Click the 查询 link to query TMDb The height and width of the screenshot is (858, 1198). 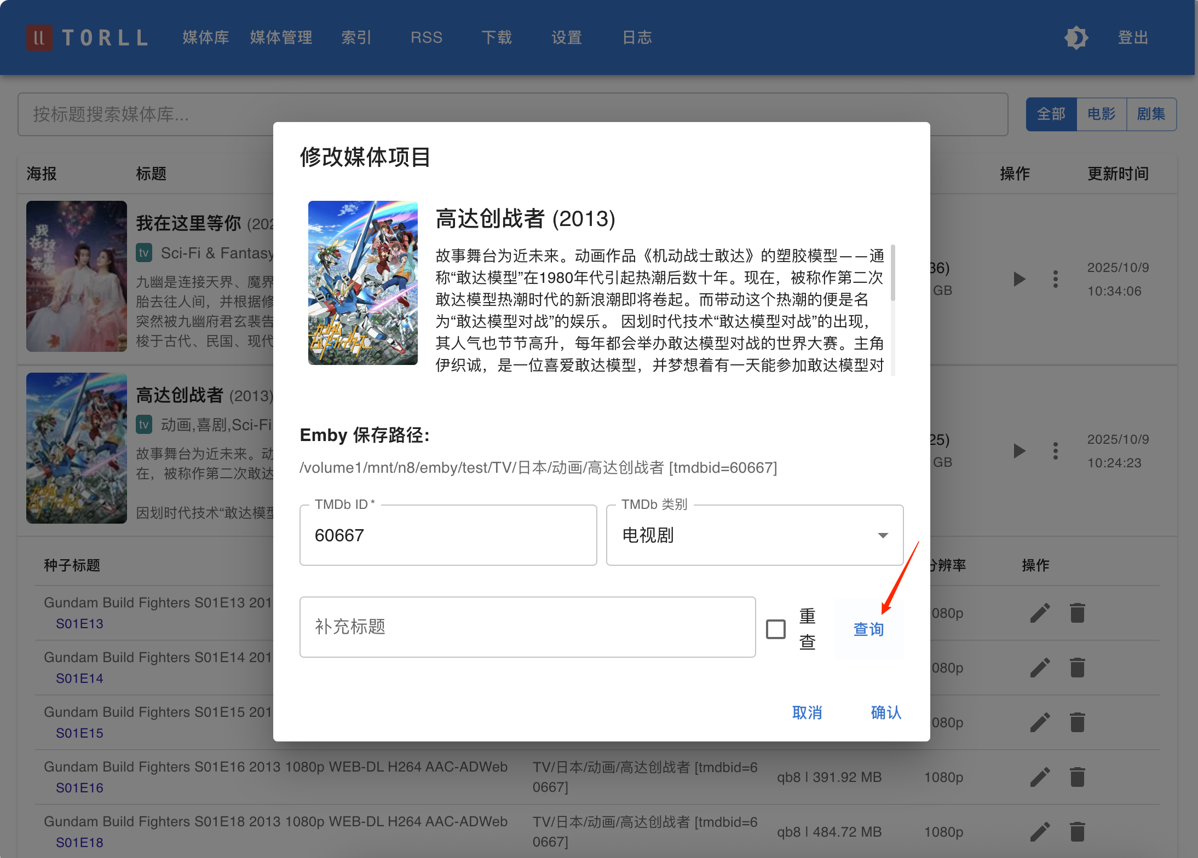[x=868, y=629]
